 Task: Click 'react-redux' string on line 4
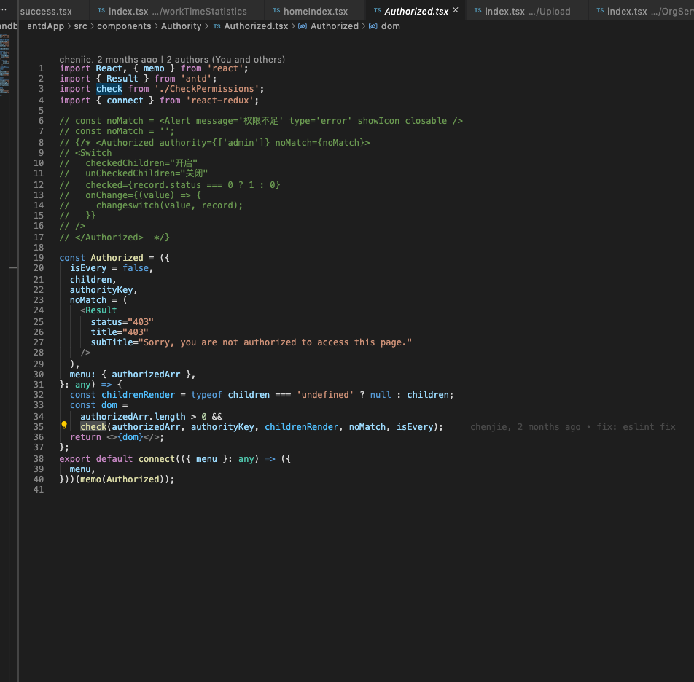[220, 101]
